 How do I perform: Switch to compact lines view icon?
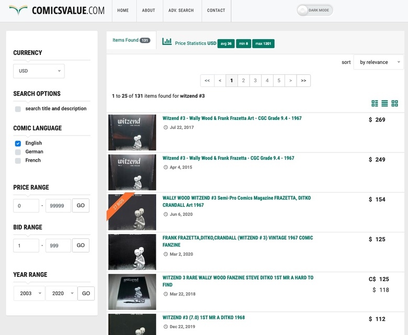pyautogui.click(x=384, y=103)
